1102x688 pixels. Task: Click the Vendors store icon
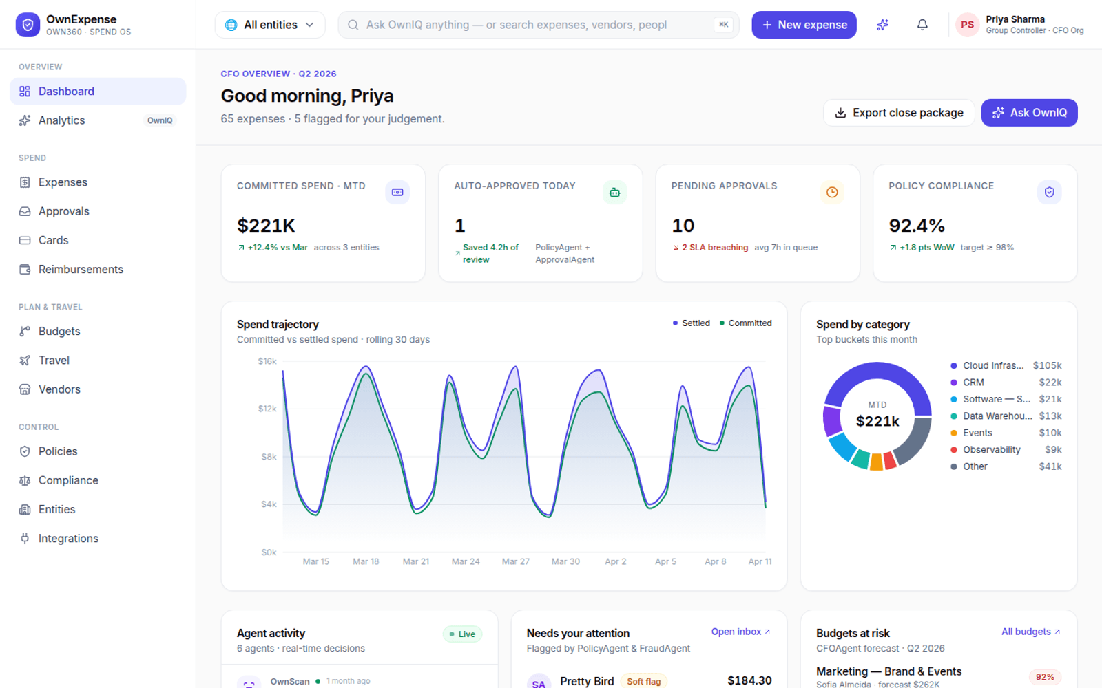click(x=25, y=389)
